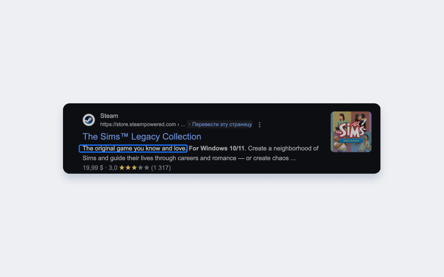The width and height of the screenshot is (444, 277).
Task: Click the store.steampowered.com URL text
Action: 138,124
